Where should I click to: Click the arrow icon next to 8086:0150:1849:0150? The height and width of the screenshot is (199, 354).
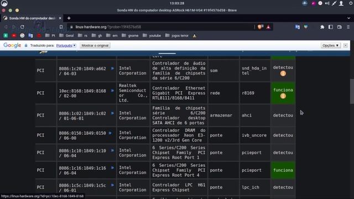tap(110, 133)
